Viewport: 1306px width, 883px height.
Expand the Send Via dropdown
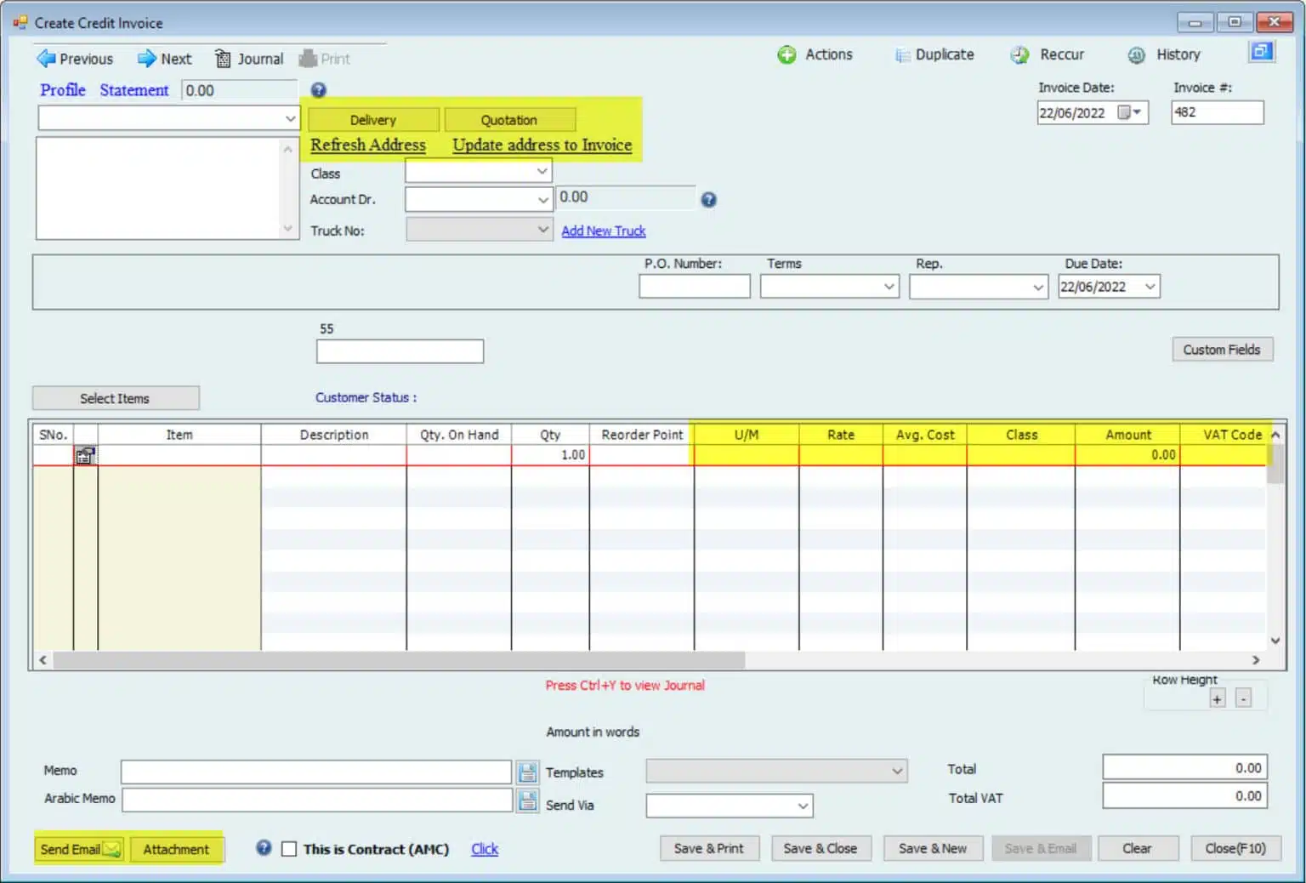point(803,806)
